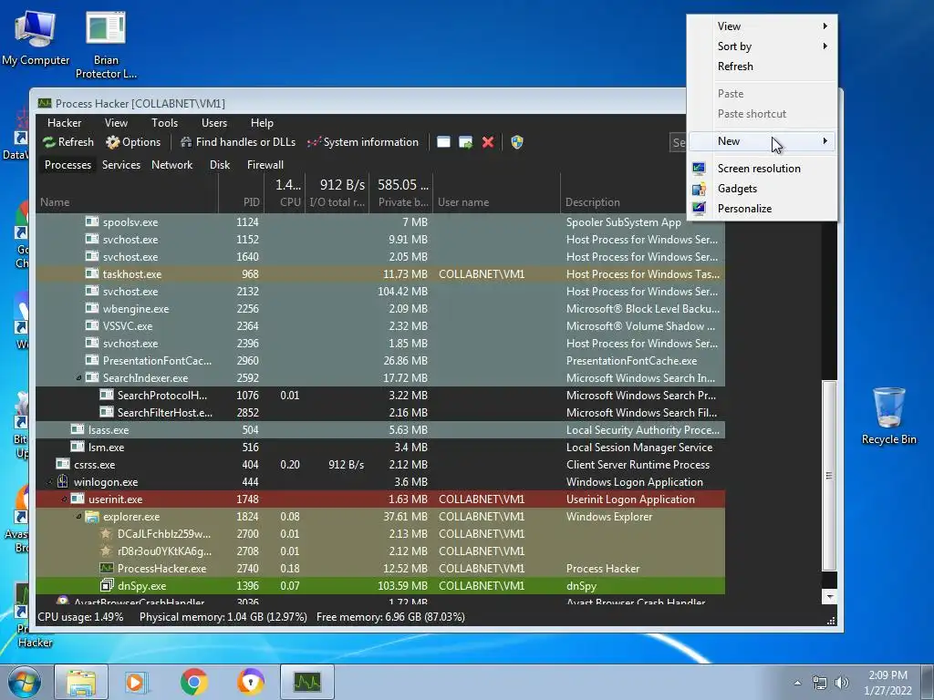The image size is (934, 700).
Task: Choose Refresh in context menu
Action: pos(763,67)
